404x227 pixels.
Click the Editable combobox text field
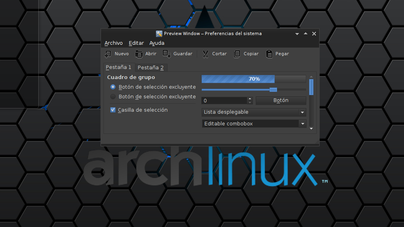coord(250,124)
